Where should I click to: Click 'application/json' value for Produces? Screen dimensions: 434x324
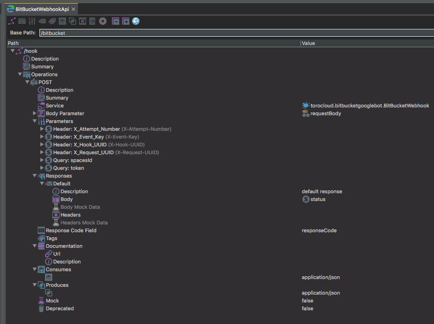[321, 293]
